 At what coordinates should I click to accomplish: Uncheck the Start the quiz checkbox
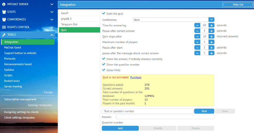pyautogui.click(x=104, y=13)
